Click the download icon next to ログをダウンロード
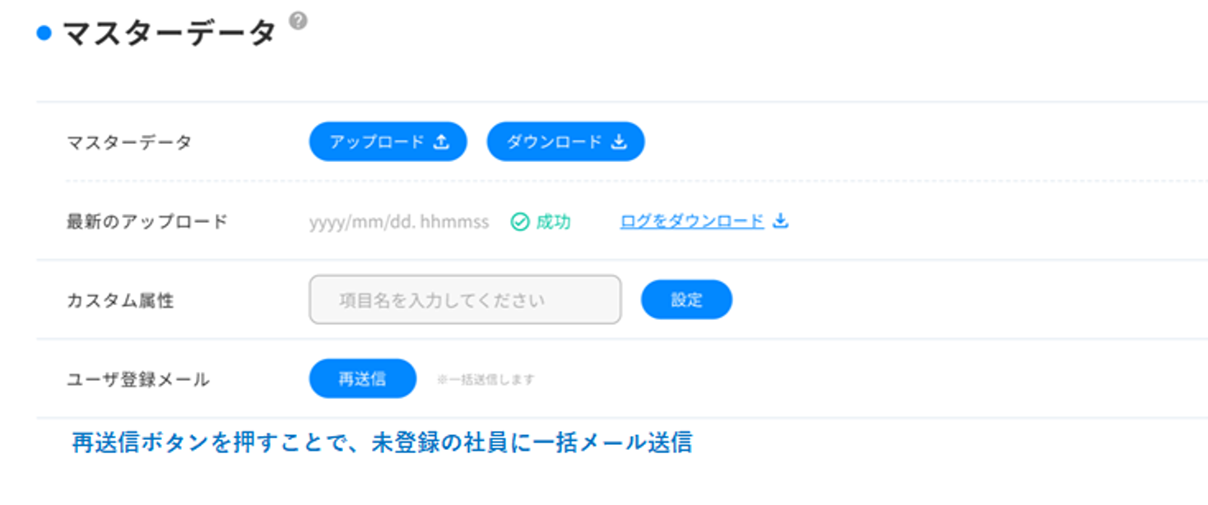Image resolution: width=1208 pixels, height=505 pixels. (x=781, y=221)
